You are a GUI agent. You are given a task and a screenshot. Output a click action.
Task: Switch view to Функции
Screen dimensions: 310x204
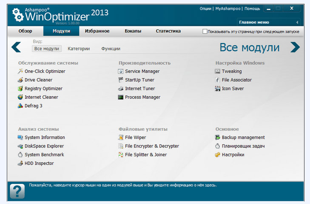[111, 49]
